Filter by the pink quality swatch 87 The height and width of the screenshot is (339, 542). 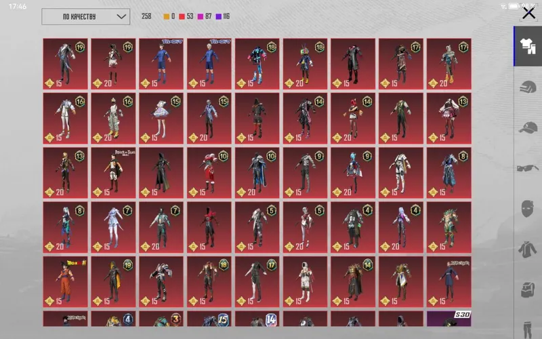point(205,16)
